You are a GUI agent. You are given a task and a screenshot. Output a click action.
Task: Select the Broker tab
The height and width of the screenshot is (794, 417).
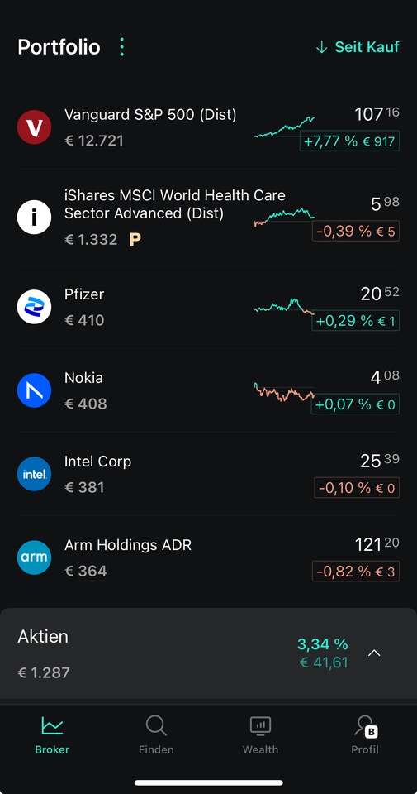[x=52, y=734]
